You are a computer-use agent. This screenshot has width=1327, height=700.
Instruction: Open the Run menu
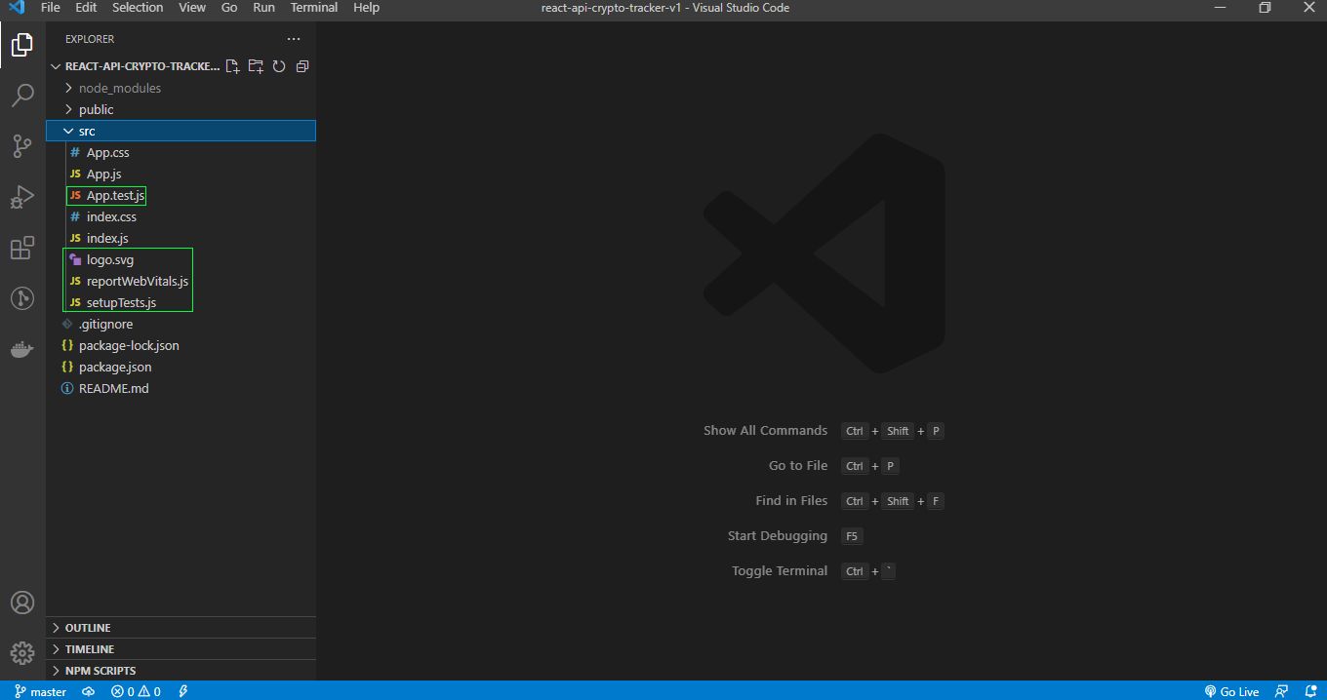263,8
